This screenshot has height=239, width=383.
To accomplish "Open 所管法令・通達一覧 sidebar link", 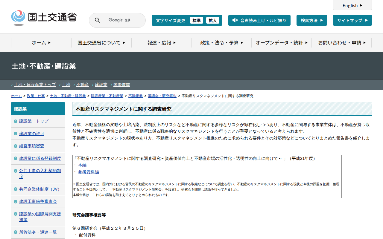I will point(38,232).
